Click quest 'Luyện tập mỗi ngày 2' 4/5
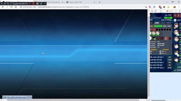 click(161, 62)
